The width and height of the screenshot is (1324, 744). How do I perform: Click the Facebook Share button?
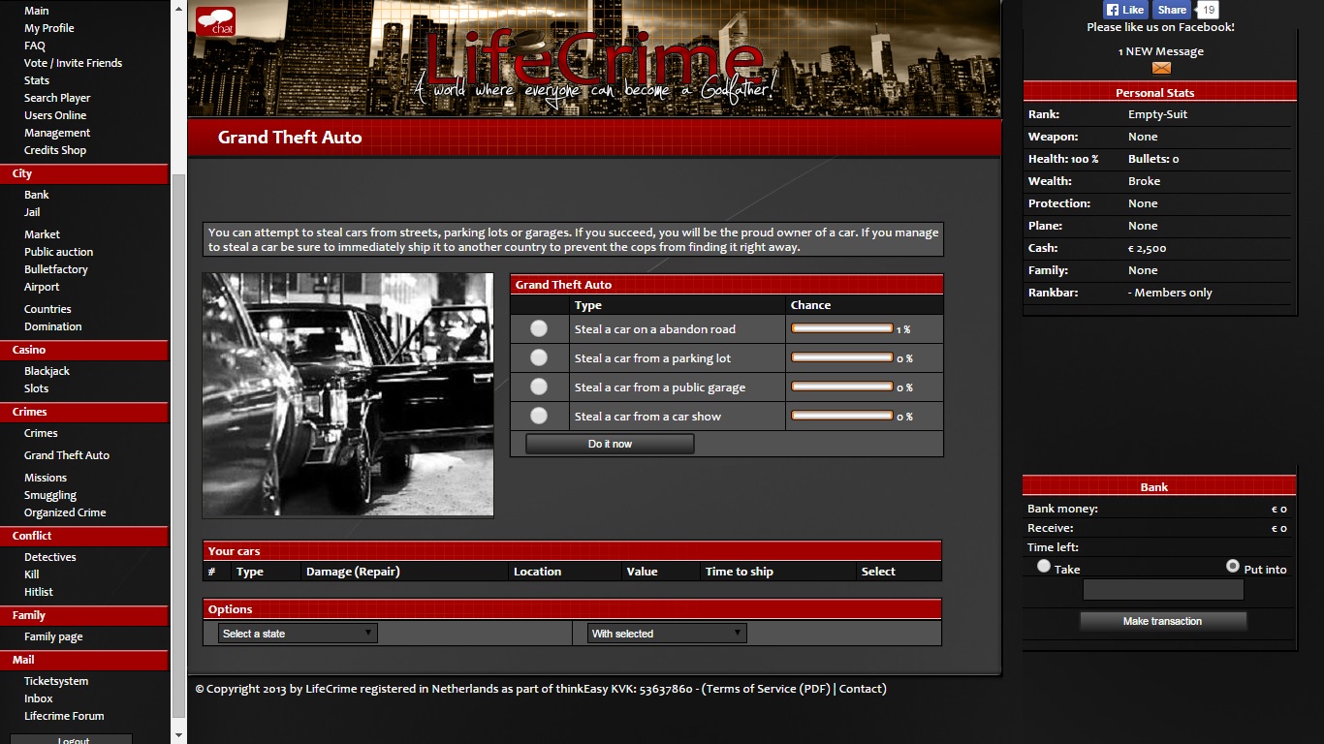pos(1172,10)
